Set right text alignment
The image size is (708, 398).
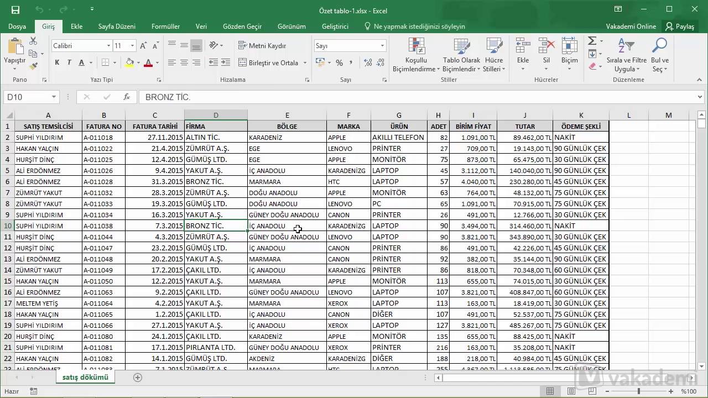click(x=196, y=62)
